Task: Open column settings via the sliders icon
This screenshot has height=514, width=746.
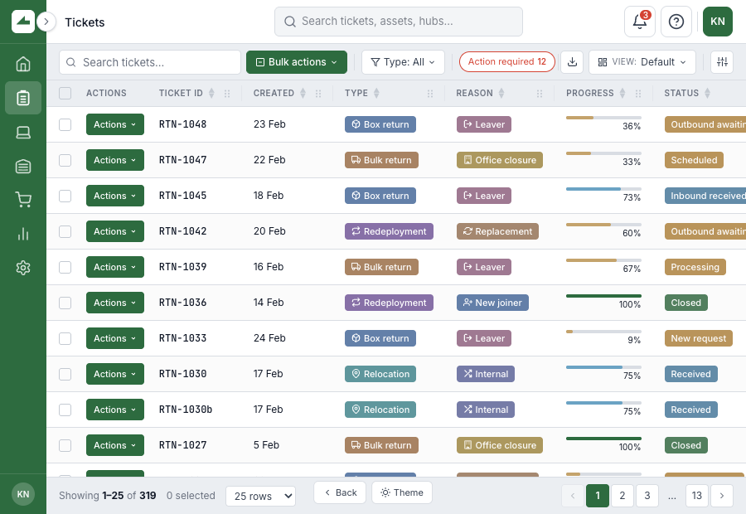Action: (721, 62)
